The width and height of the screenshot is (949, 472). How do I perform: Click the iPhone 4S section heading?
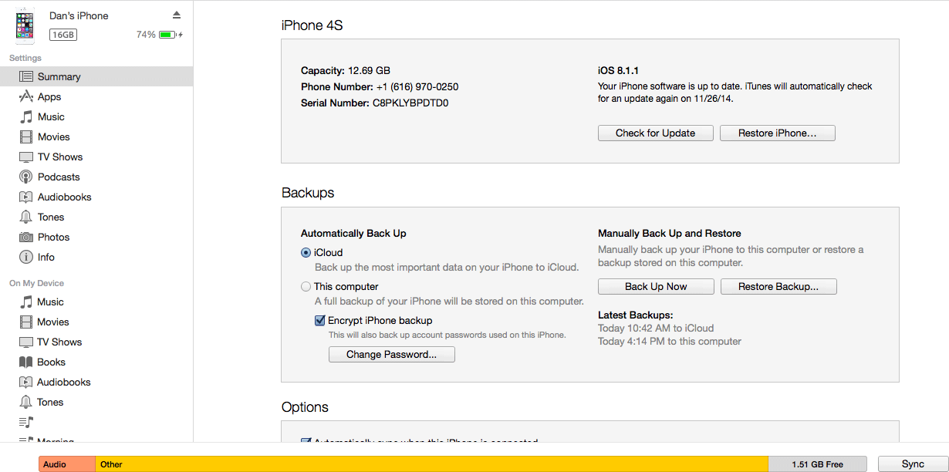pos(312,25)
